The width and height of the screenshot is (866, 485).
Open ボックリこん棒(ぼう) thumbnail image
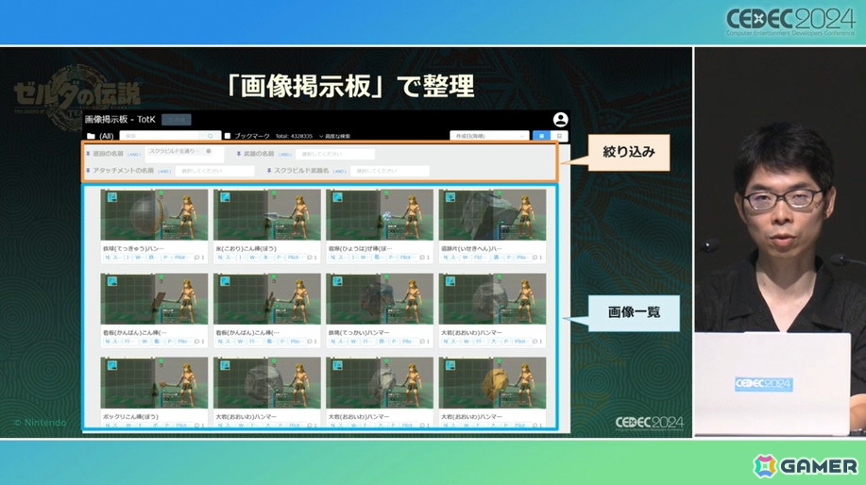(x=154, y=382)
